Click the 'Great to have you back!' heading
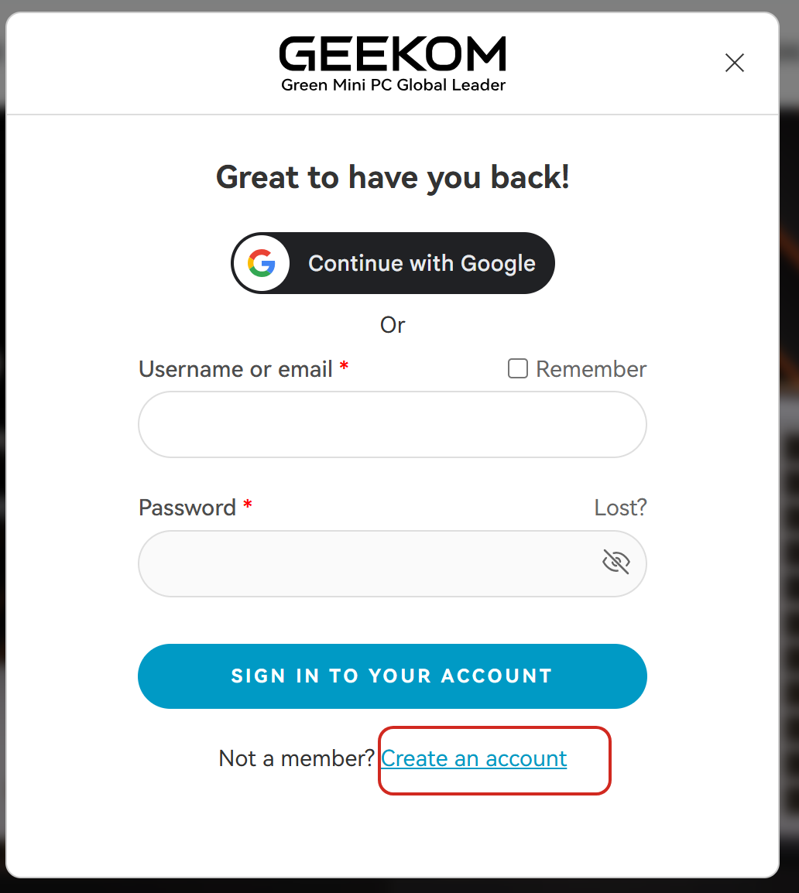The height and width of the screenshot is (893, 799). [x=393, y=177]
